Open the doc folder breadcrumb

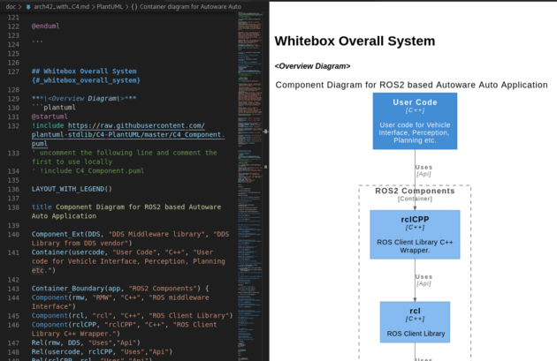(11, 7)
